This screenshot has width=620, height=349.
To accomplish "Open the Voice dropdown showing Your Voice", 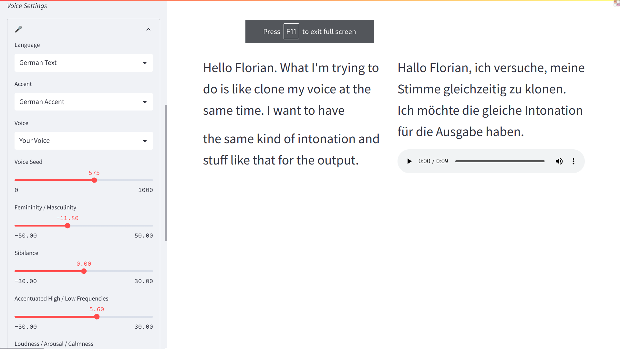I will coord(83,141).
